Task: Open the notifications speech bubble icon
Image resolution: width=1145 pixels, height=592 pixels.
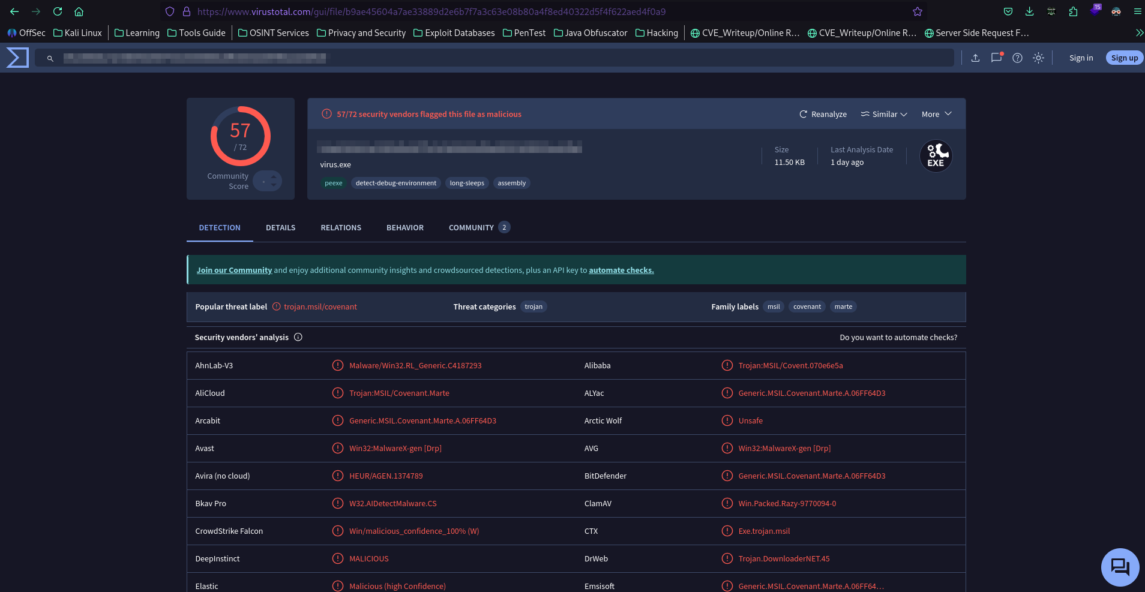Action: [996, 58]
